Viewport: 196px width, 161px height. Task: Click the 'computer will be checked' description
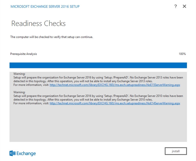(x=52, y=37)
